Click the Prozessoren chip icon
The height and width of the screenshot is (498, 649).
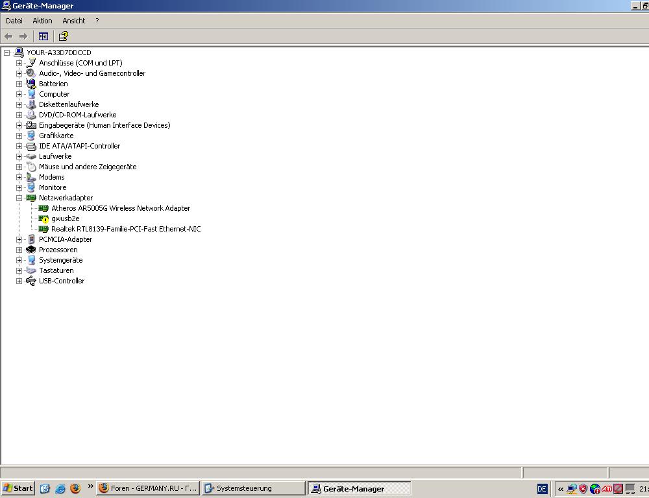31,250
